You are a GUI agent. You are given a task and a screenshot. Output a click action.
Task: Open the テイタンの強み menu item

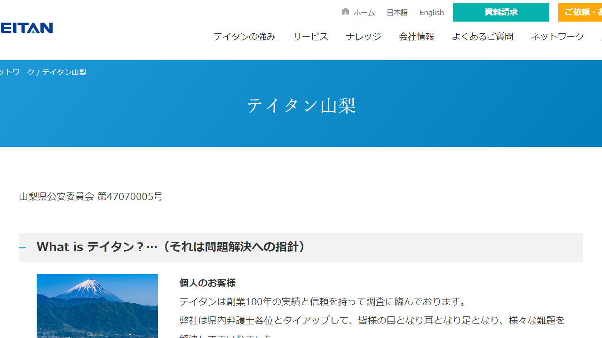[x=244, y=37]
